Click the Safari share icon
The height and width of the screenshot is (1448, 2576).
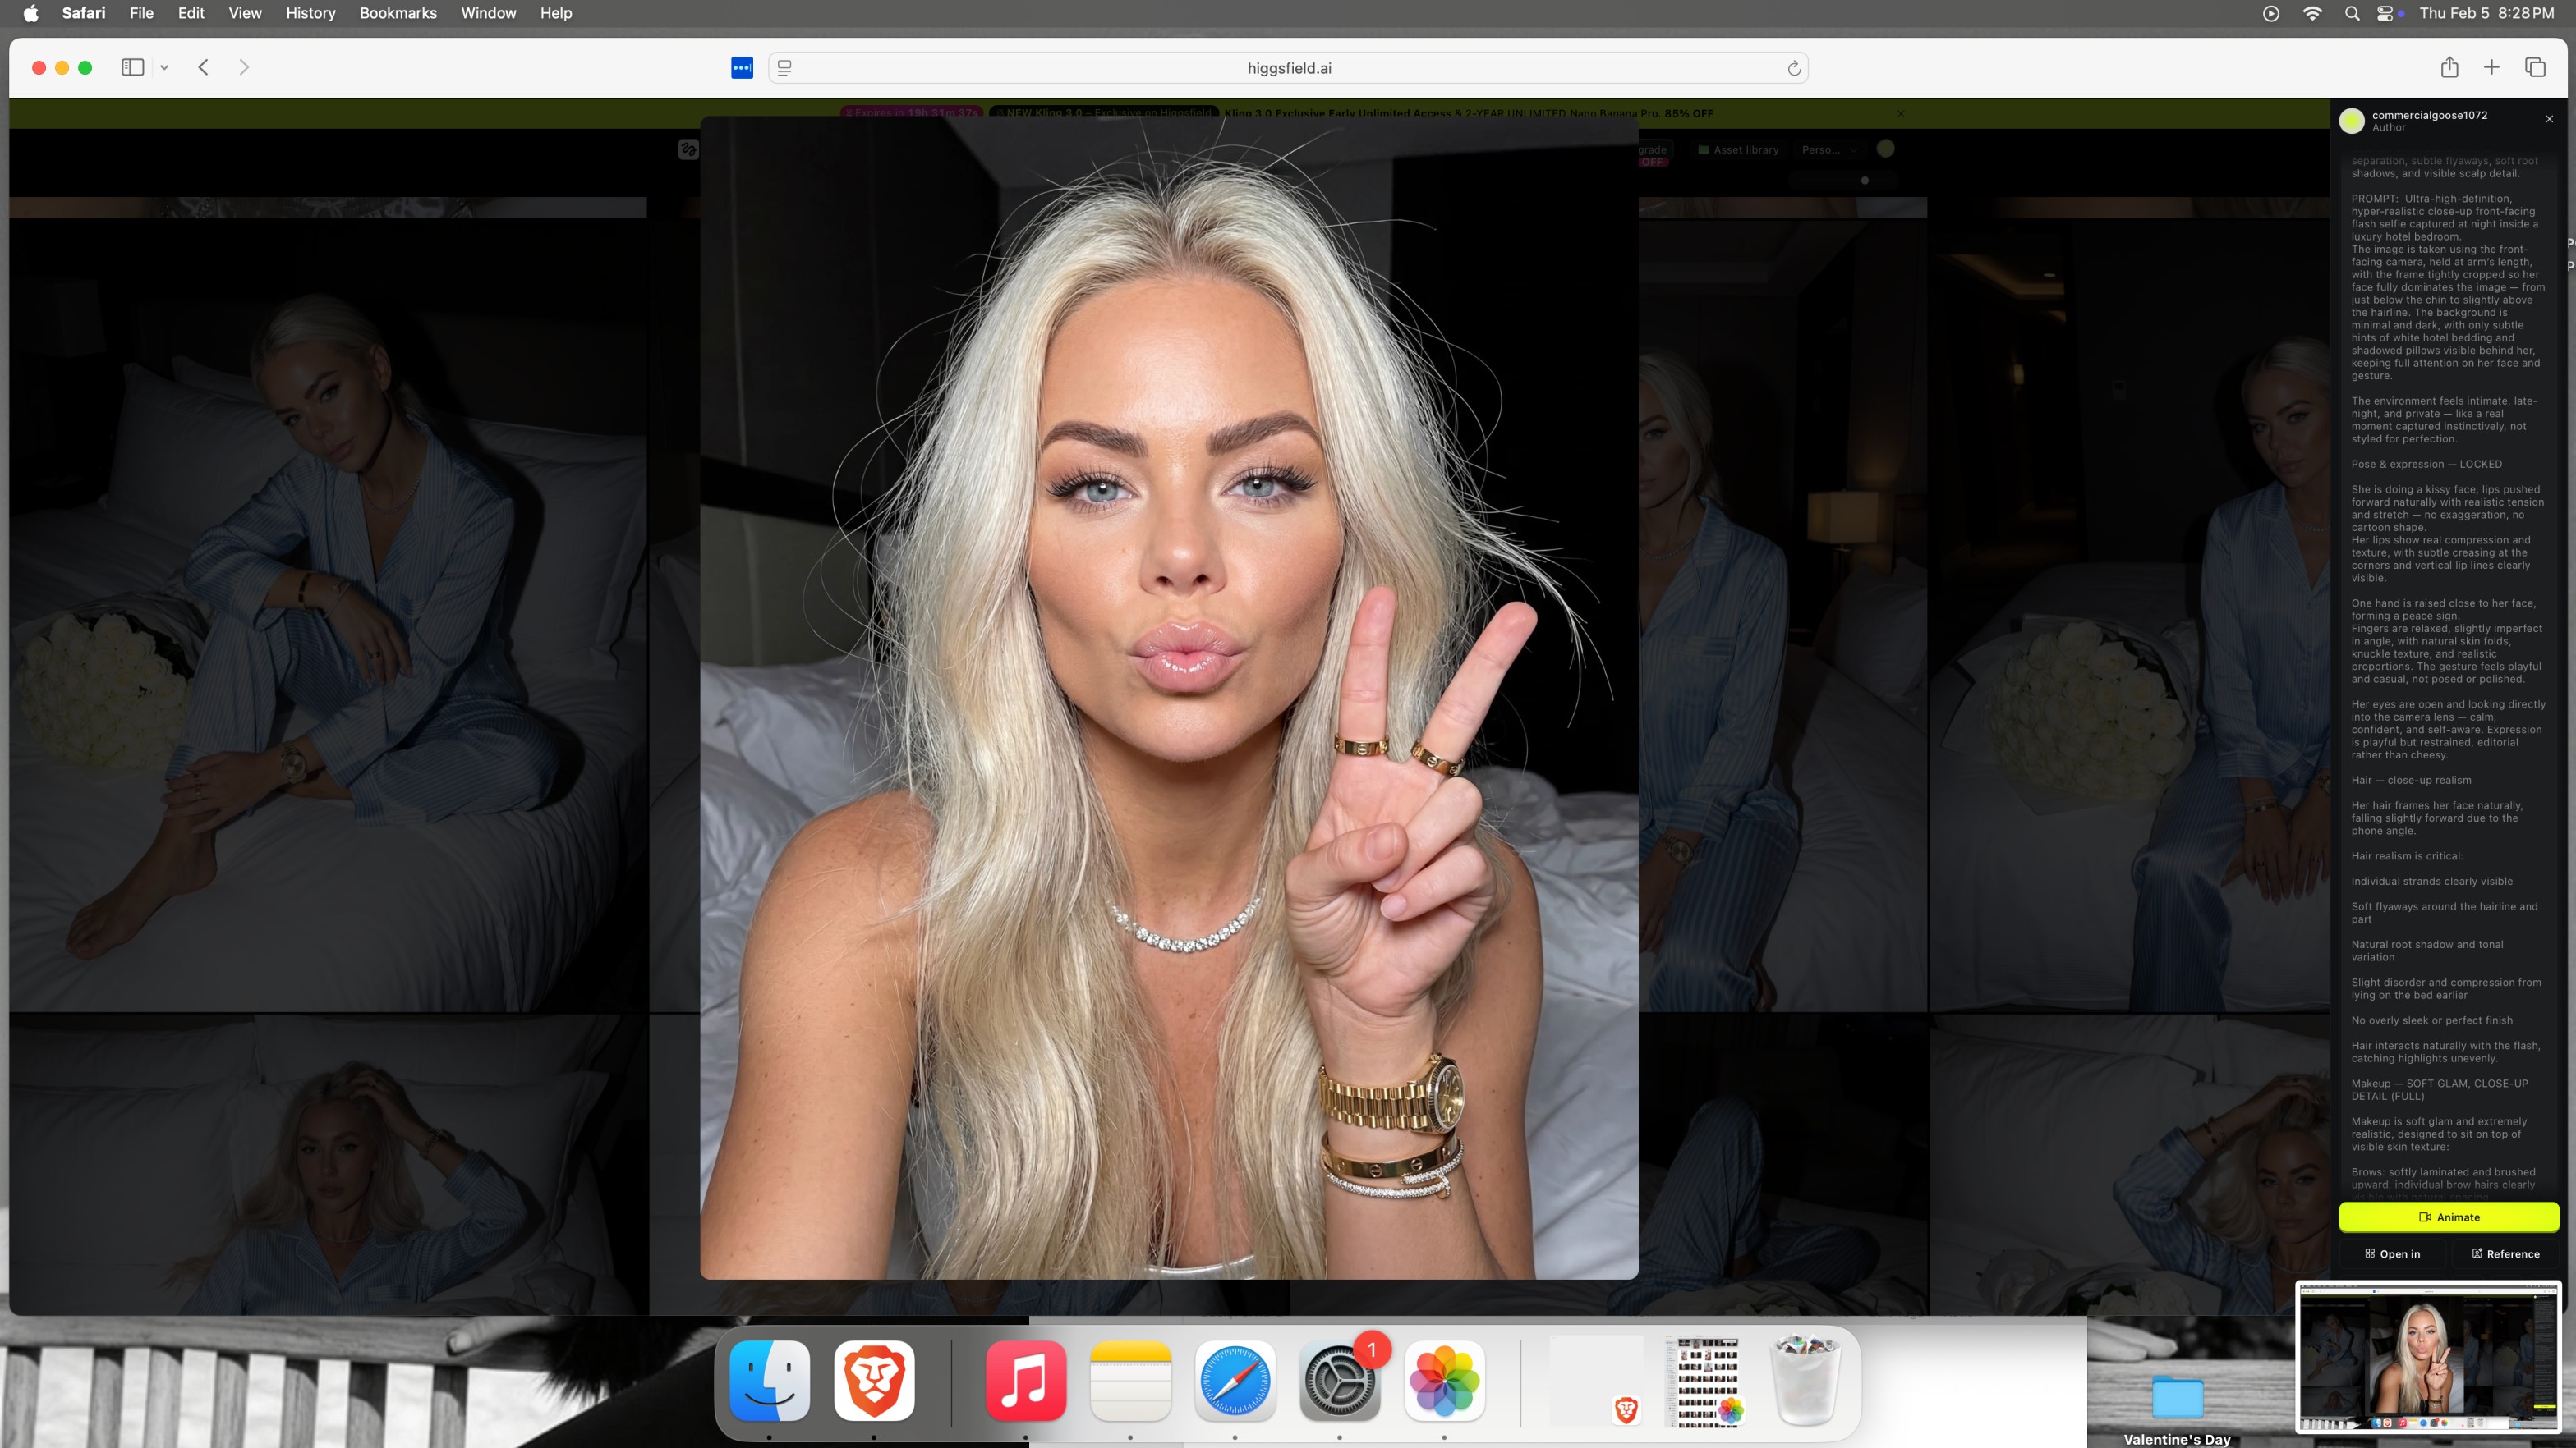[2449, 67]
